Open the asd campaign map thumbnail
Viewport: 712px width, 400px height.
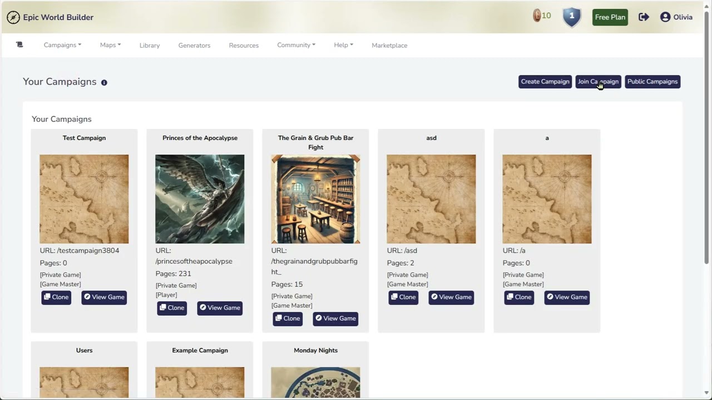pos(431,199)
